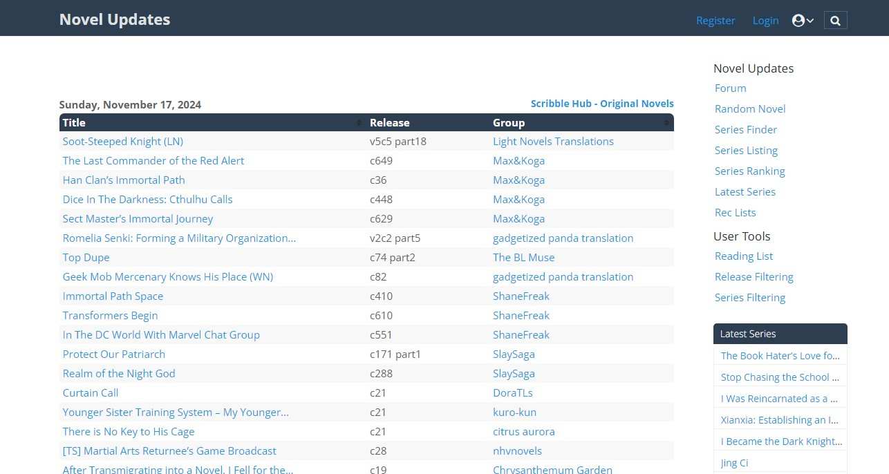The height and width of the screenshot is (474, 889).
Task: Open Younger Sister Training System title
Action: click(176, 413)
